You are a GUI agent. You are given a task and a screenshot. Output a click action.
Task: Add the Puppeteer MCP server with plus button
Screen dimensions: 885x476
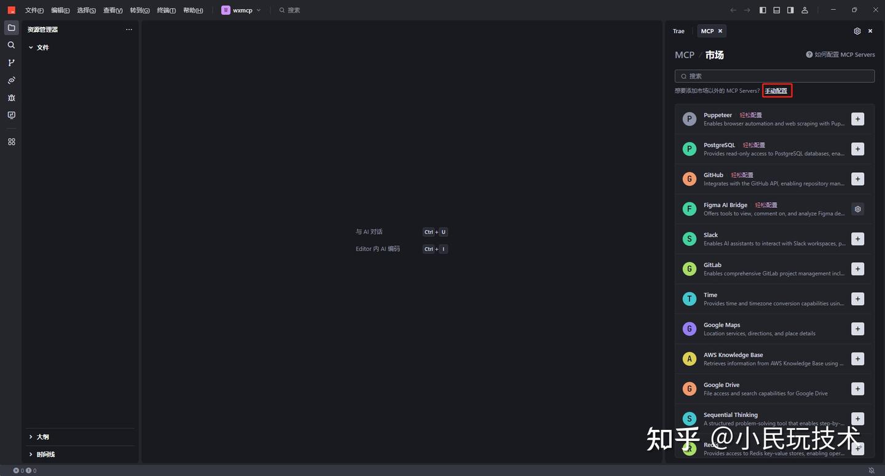point(857,119)
